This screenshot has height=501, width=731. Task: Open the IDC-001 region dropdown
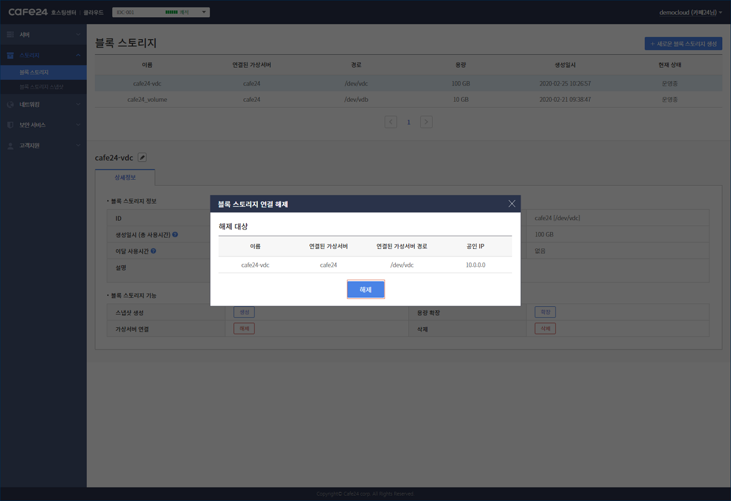tap(160, 12)
